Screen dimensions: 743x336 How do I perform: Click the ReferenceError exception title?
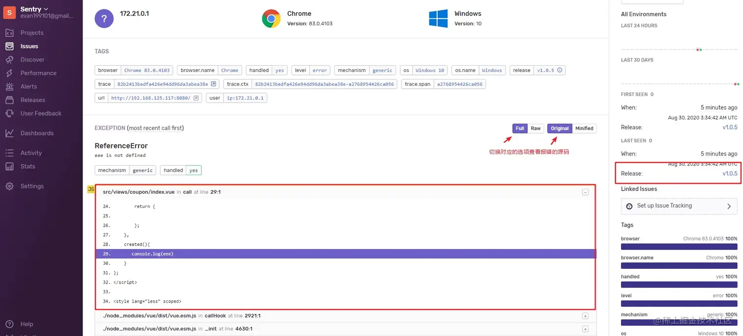(121, 146)
